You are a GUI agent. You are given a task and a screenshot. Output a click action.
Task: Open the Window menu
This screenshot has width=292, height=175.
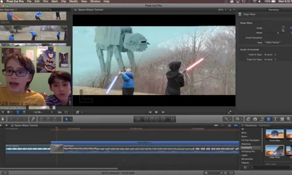(95, 1)
